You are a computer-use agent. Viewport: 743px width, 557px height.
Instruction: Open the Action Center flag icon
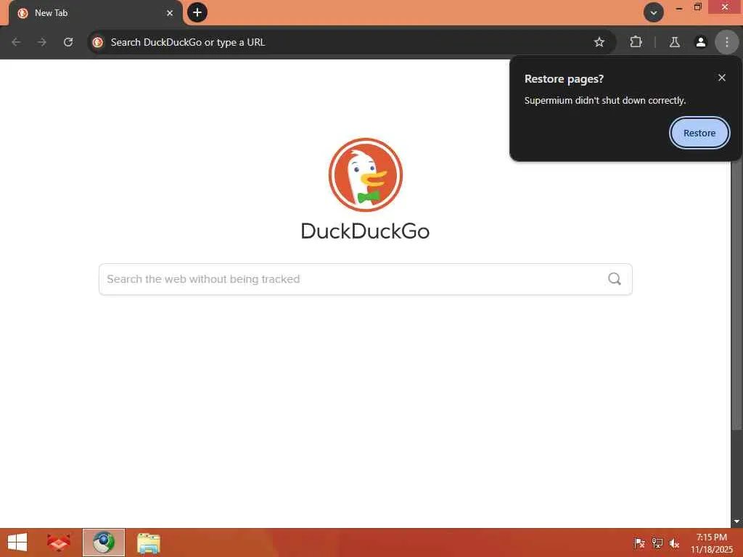[639, 543]
